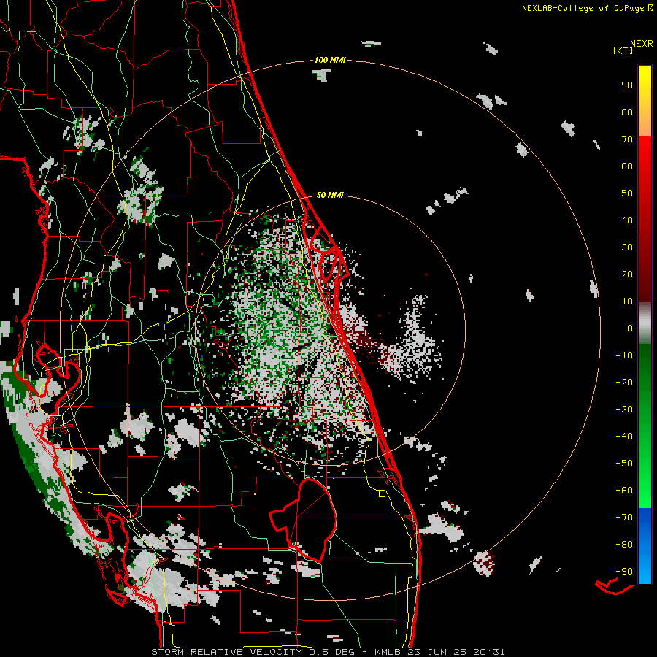
Task: Select the -90 value on the velocity scale
Action: click(x=624, y=572)
